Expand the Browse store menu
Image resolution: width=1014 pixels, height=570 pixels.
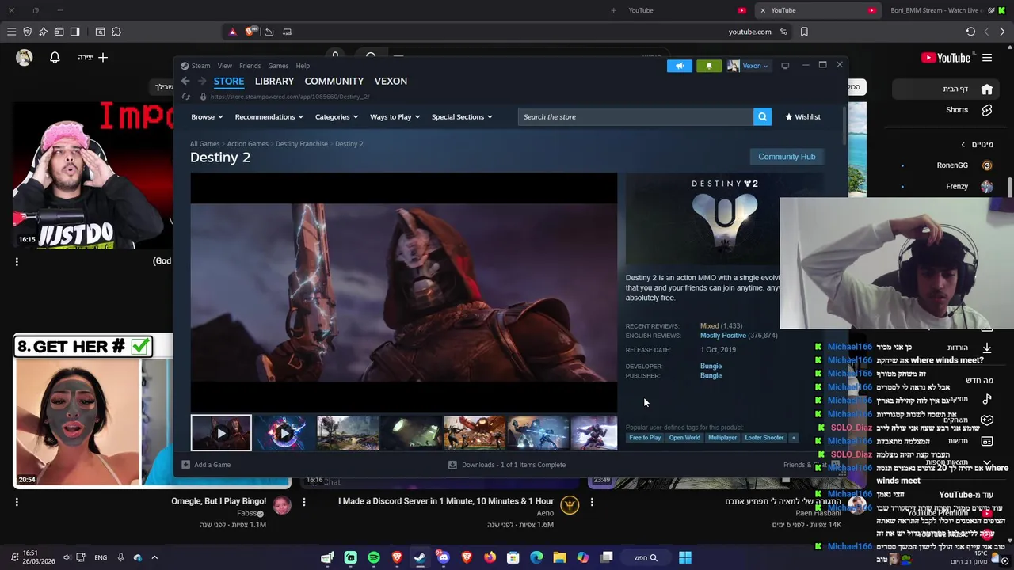click(x=207, y=117)
